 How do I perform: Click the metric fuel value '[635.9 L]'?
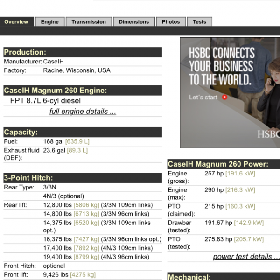(77, 141)
